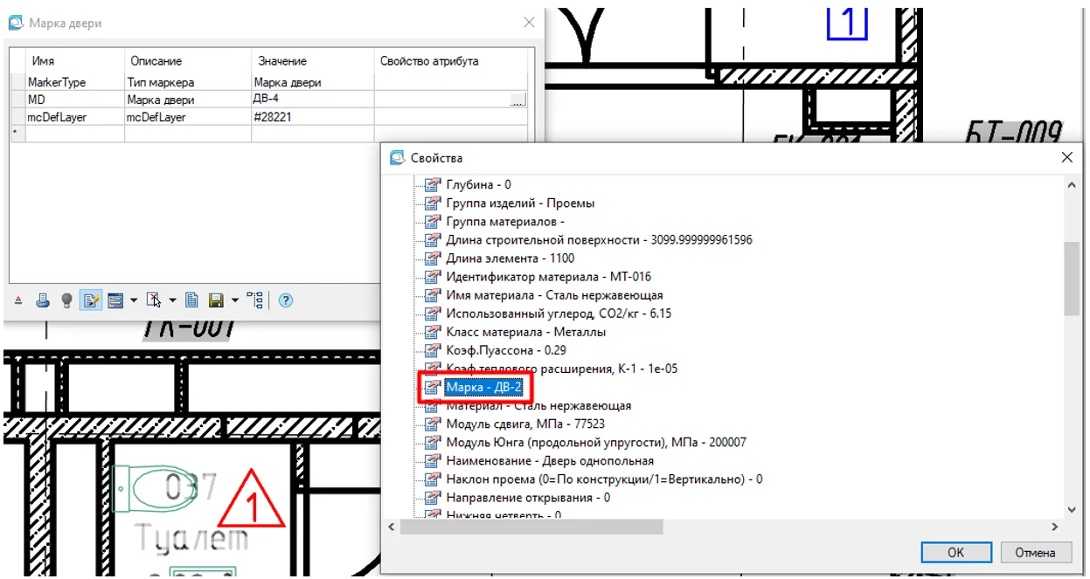Click the Отмена button
Image resolution: width=1090 pixels, height=579 pixels.
click(x=1035, y=552)
